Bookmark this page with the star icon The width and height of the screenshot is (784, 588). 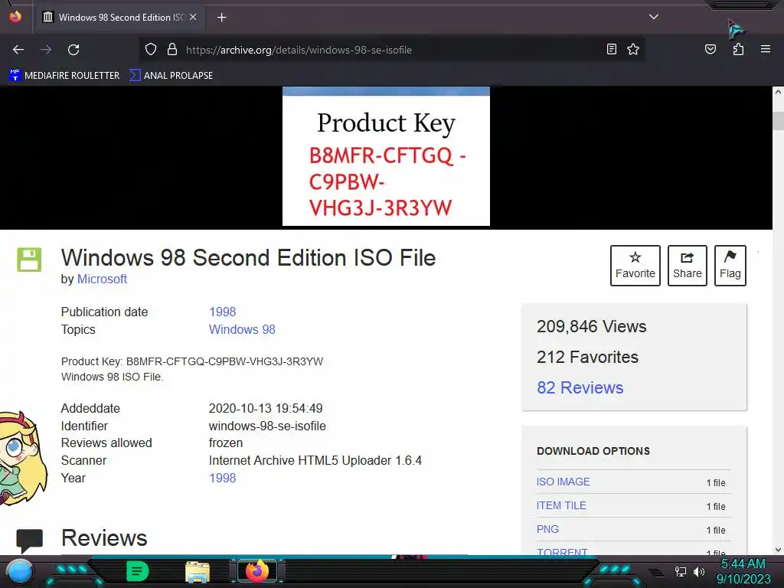633,49
